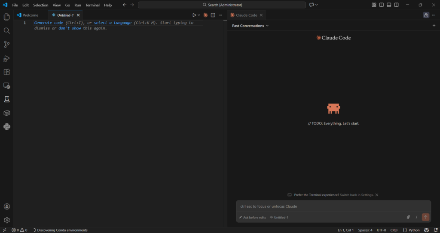Open the chat icon in title bar

pyautogui.click(x=312, y=5)
